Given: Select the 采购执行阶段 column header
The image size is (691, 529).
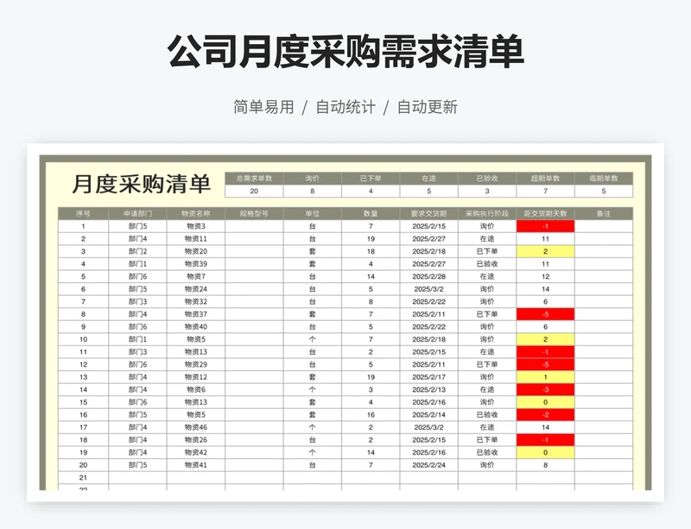Looking at the screenshot, I should (x=487, y=214).
